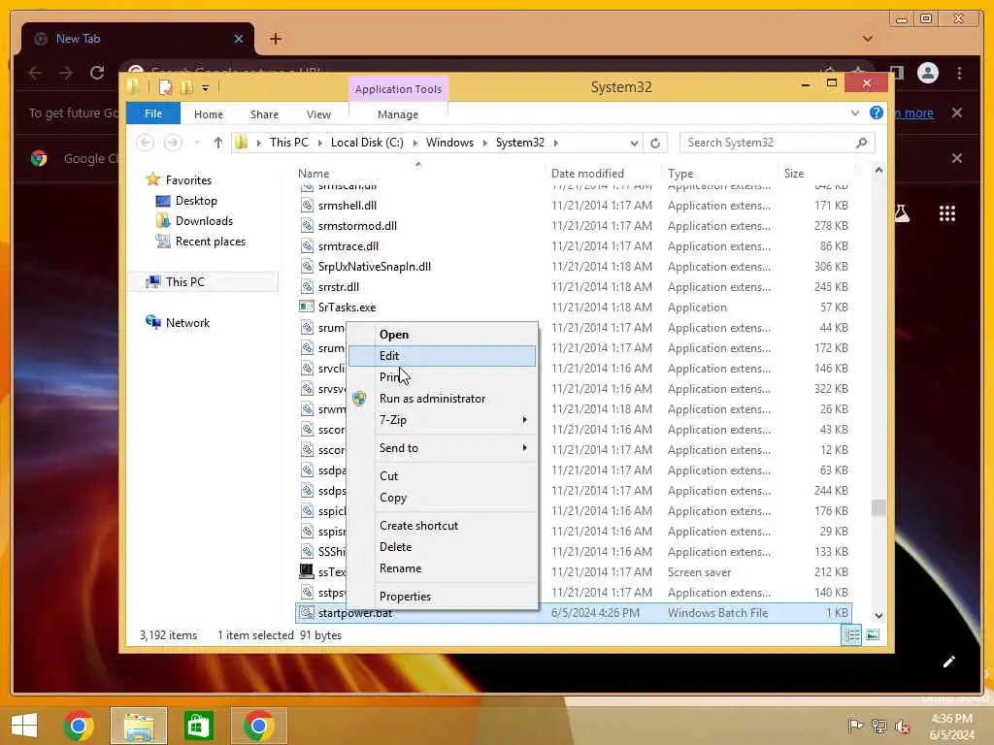Select Windows in the address breadcrumb

click(x=449, y=143)
